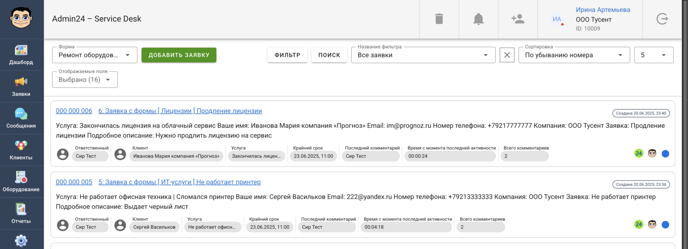The height and width of the screenshot is (249, 688).
Task: Click the add user icon
Action: click(518, 19)
